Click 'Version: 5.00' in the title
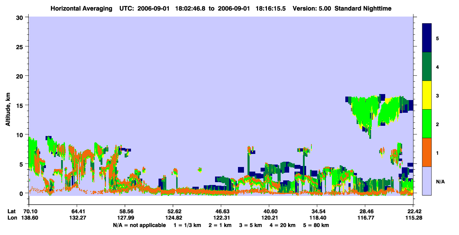 [x=311, y=8]
